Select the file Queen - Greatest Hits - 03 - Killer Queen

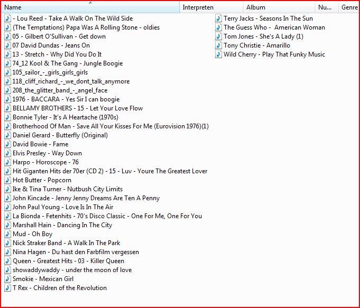click(64, 261)
